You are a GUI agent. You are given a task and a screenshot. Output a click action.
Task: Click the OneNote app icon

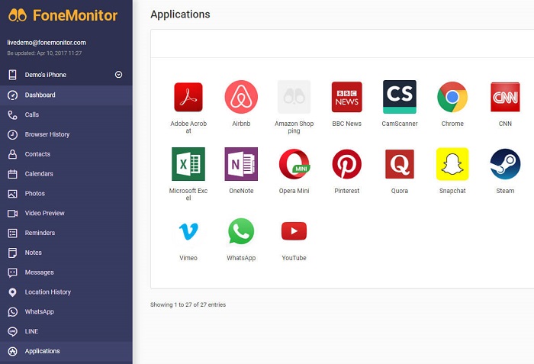tap(241, 164)
